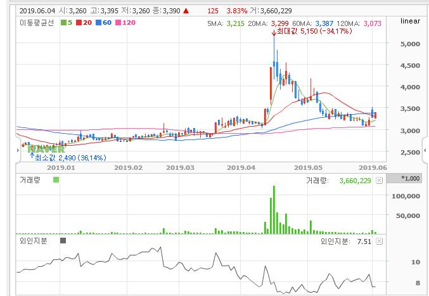Click the gray 외인지분 legend swatch
429x296 pixels.
(x=63, y=241)
